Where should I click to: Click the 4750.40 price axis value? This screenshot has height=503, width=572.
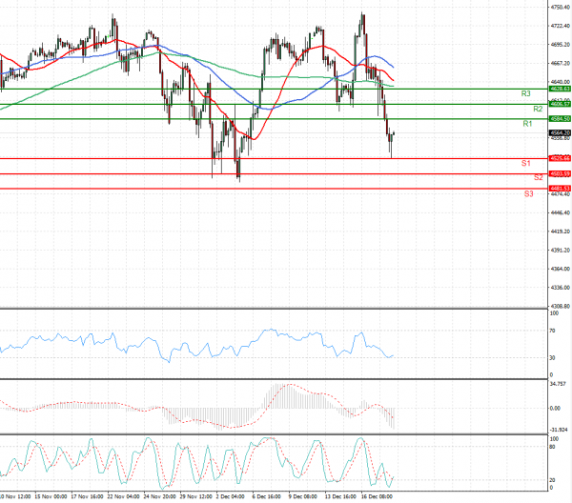(x=561, y=7)
